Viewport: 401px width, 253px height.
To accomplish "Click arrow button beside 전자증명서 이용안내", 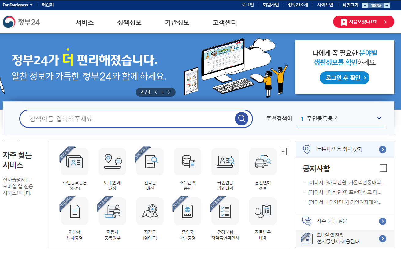I will click(382, 239).
